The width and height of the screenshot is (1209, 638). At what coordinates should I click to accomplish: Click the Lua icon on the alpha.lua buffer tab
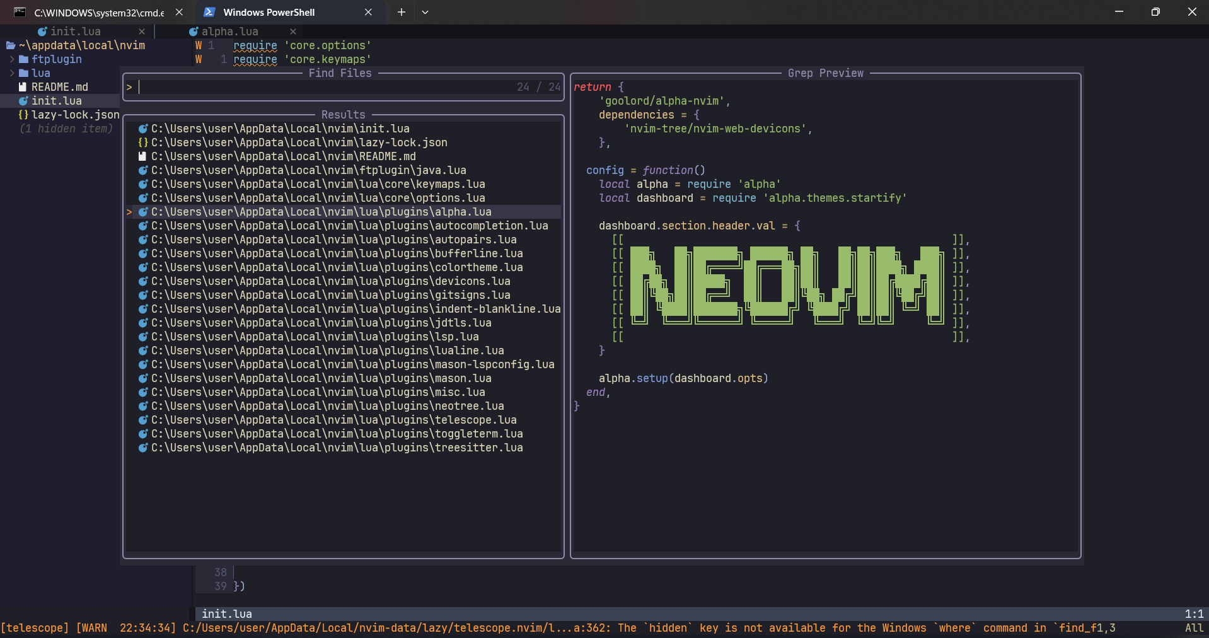tap(194, 32)
